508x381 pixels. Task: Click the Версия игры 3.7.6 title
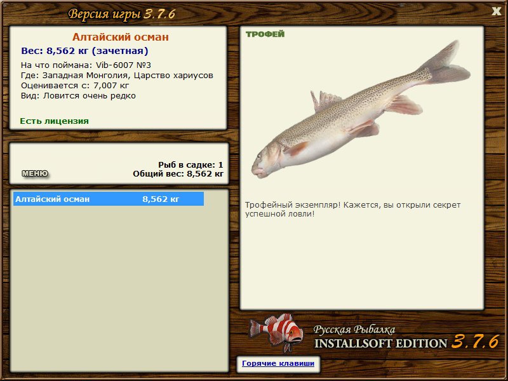(122, 14)
